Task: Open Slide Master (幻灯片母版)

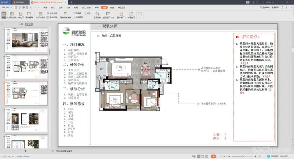Action: point(41,15)
